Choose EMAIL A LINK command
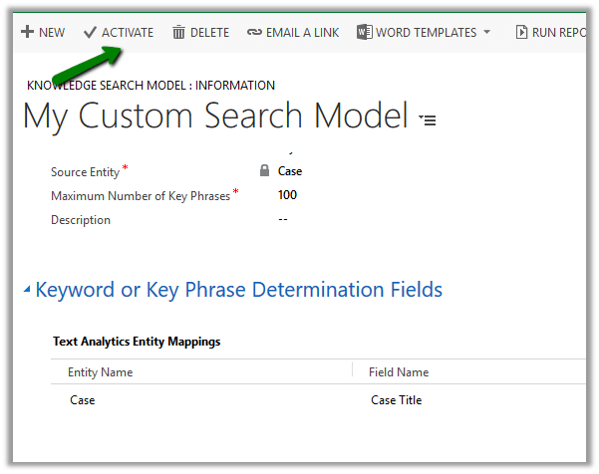The width and height of the screenshot is (599, 474). coord(302,33)
